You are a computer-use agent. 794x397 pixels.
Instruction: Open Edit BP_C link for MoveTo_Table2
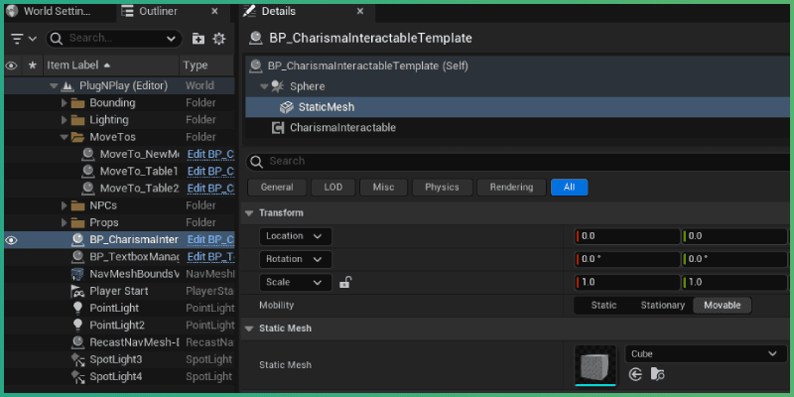(x=210, y=189)
